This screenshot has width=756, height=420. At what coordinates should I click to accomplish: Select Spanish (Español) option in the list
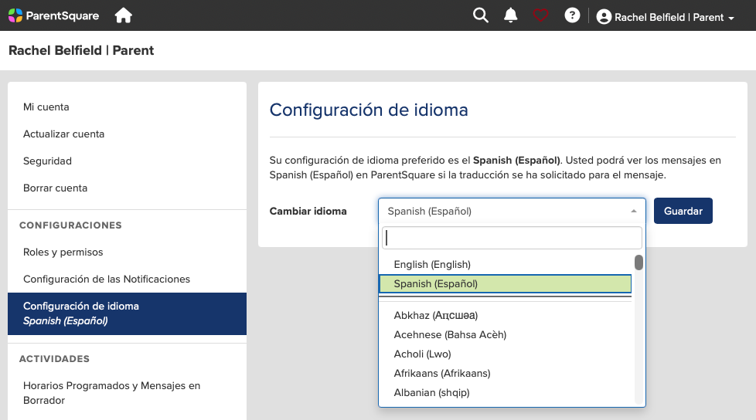point(506,283)
